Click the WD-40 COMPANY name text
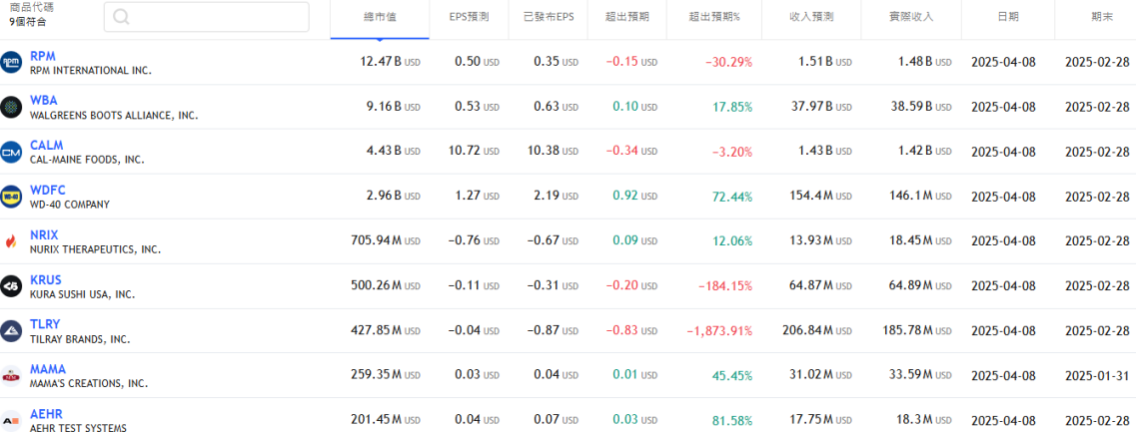Screen dimensions: 1136x432 [70, 205]
